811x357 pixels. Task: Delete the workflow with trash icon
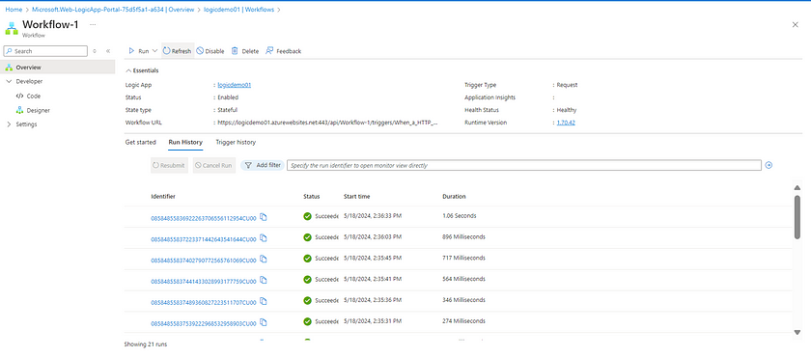[235, 51]
